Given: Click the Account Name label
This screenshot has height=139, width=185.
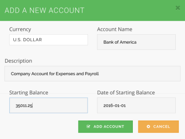Looking at the screenshot, I should coord(115,29).
